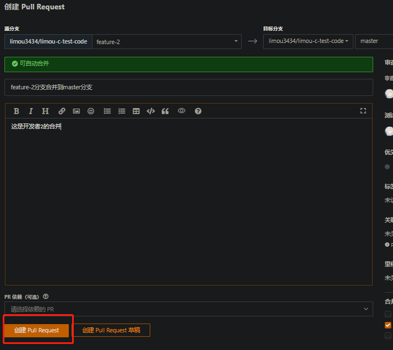Screen dimensions: 393x350
Task: Open the master target branch dropdown
Action: click(x=373, y=41)
